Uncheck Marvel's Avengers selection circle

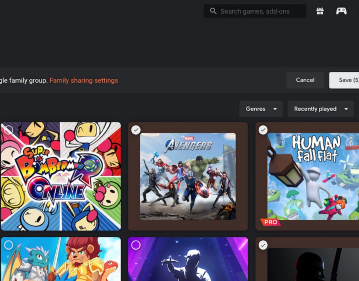[136, 130]
